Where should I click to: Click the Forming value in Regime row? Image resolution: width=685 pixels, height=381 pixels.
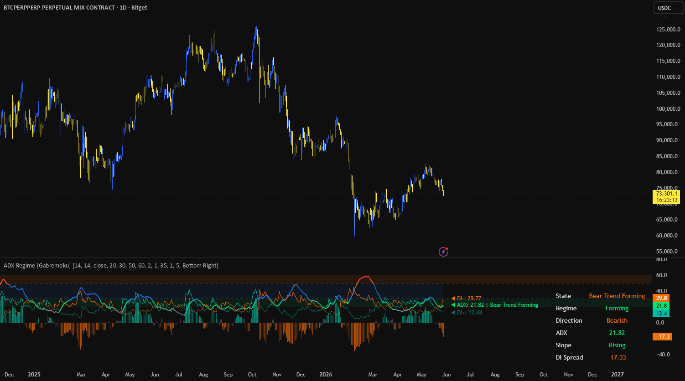[x=617, y=309]
